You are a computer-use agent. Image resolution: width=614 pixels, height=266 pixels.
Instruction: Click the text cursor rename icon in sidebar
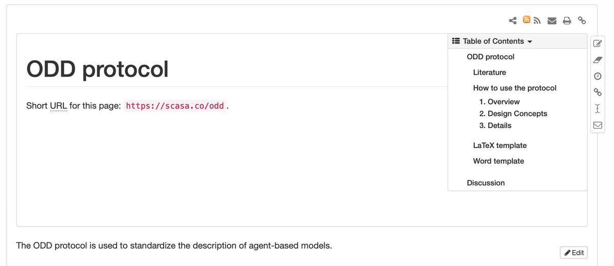pos(598,109)
